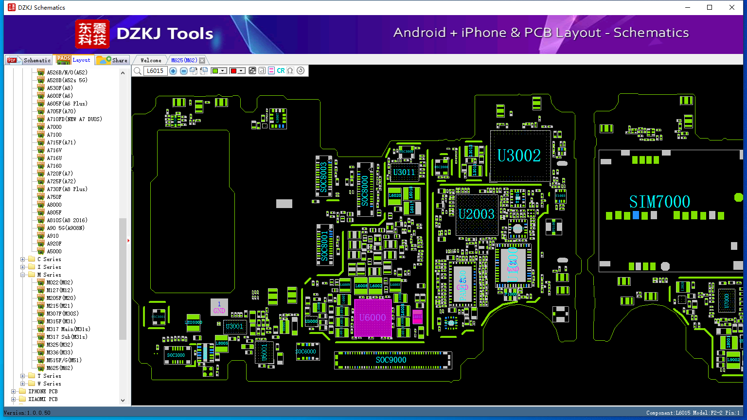Open the M127(M12) layout file

[59, 290]
